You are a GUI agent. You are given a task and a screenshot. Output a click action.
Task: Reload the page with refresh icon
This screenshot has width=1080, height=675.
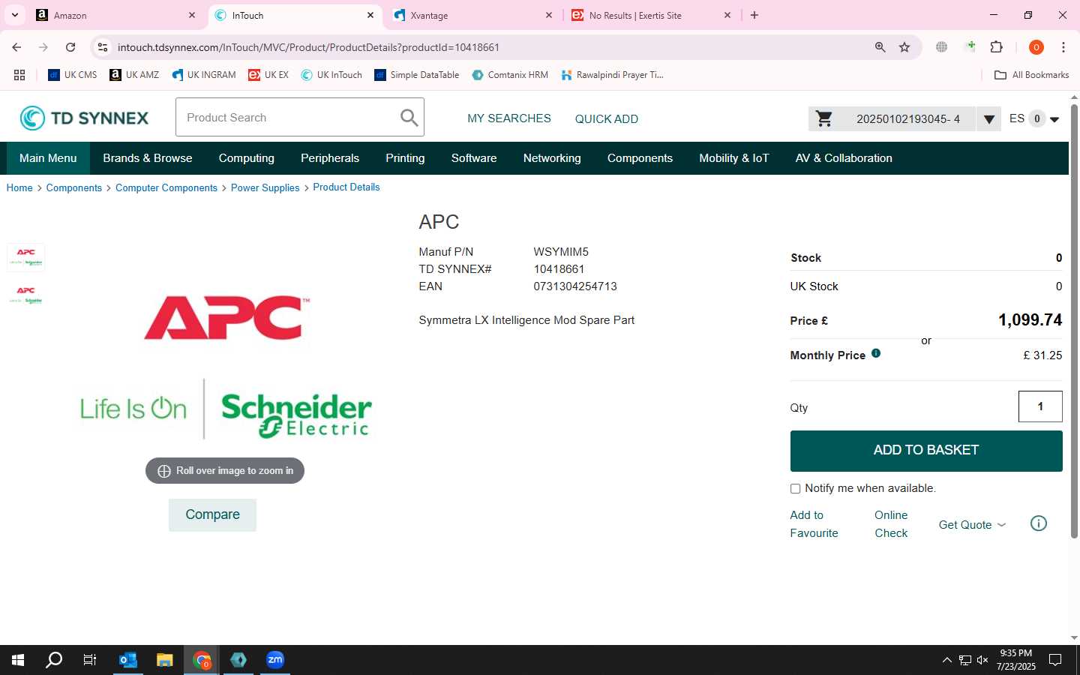(70, 47)
